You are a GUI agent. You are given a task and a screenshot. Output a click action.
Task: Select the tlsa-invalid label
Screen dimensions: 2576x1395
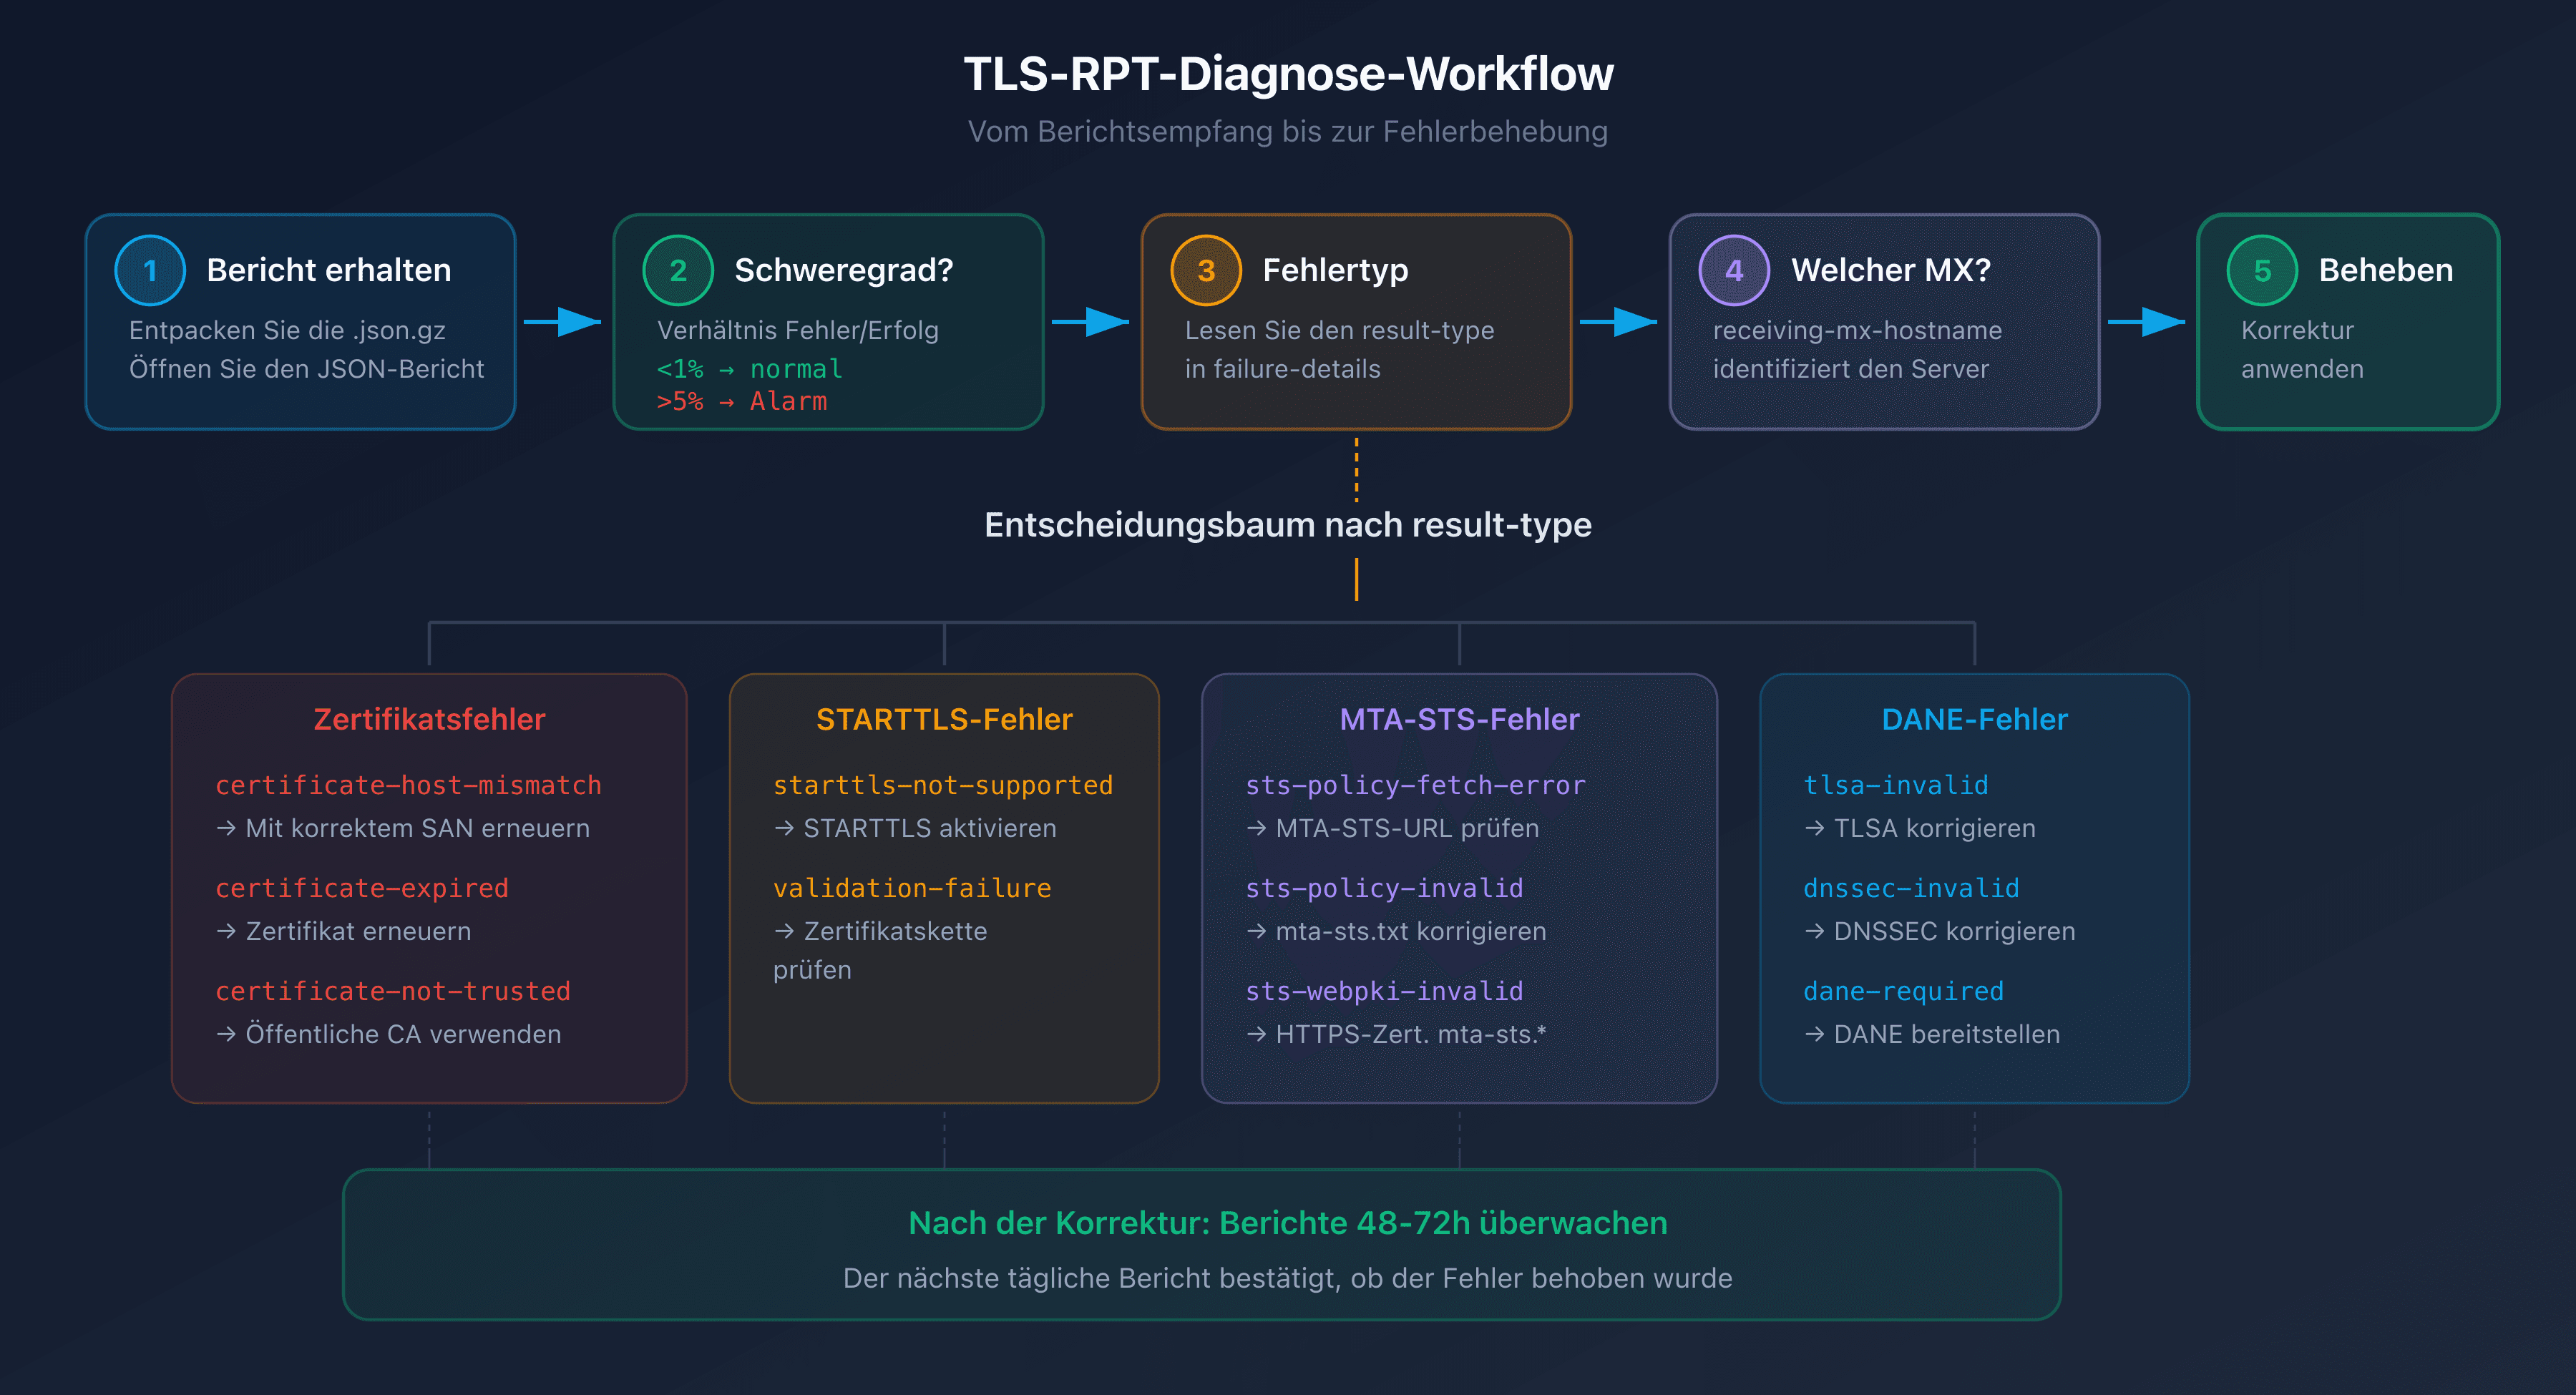click(x=1896, y=785)
